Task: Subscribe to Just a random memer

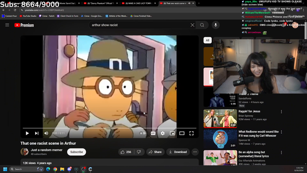Action: pyautogui.click(x=77, y=152)
